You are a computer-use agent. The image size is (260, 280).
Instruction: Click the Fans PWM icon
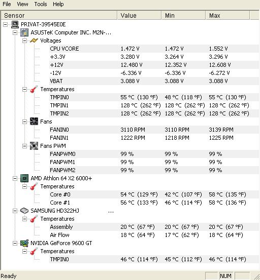[34, 146]
